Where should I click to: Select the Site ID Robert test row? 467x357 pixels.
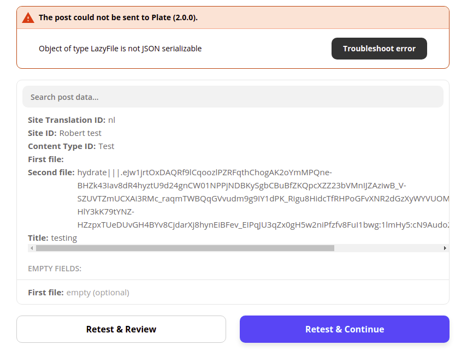64,133
